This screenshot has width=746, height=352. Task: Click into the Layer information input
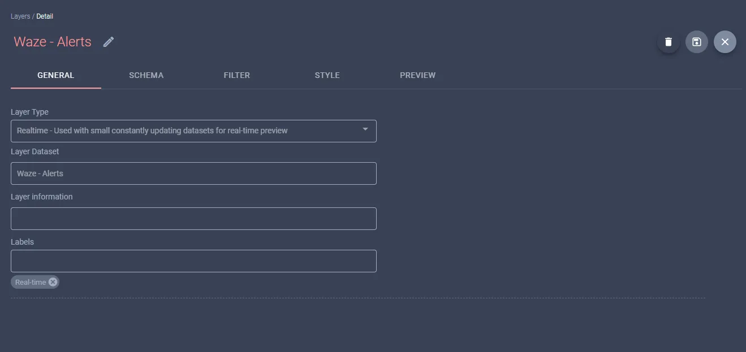click(193, 219)
